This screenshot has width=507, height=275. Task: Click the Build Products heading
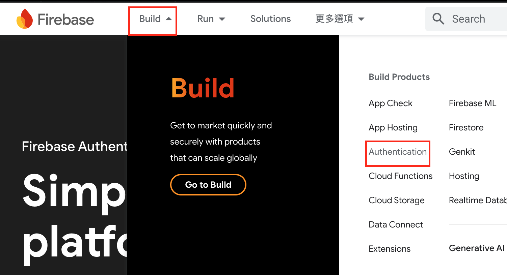click(399, 77)
